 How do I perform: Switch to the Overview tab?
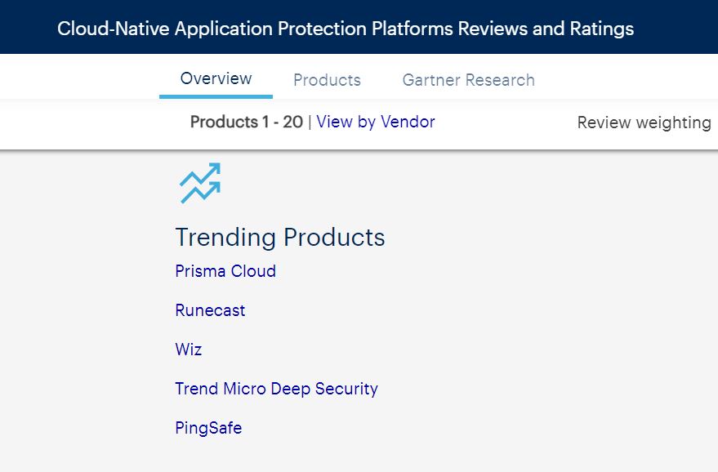(x=216, y=78)
